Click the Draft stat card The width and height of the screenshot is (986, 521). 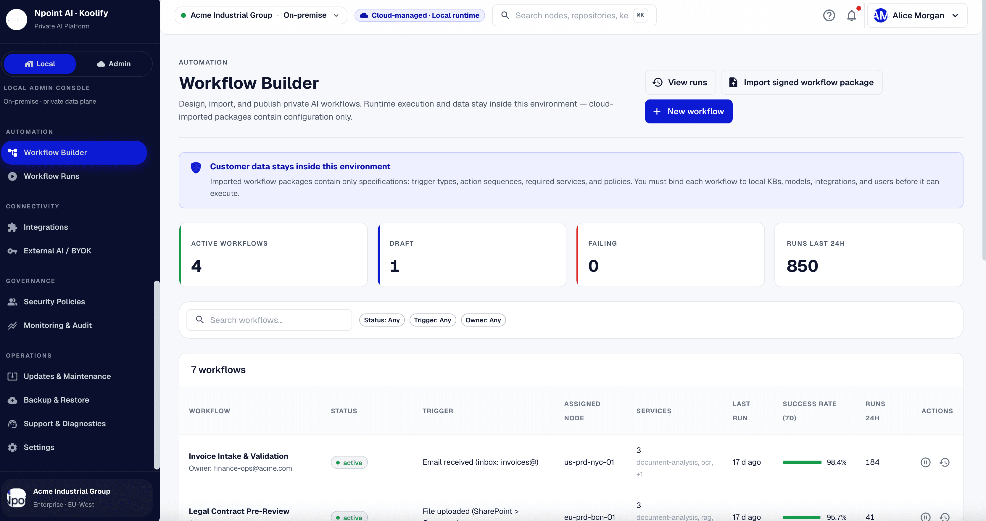(x=472, y=255)
